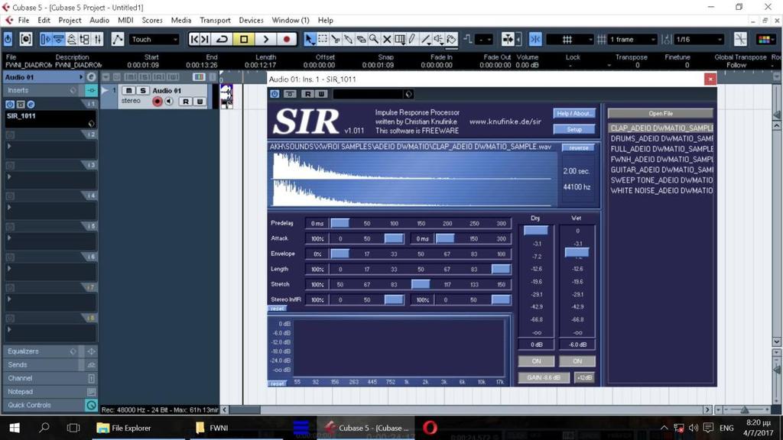The image size is (783, 440).
Task: Enable Write automation on Audio 01 track
Action: tap(200, 102)
